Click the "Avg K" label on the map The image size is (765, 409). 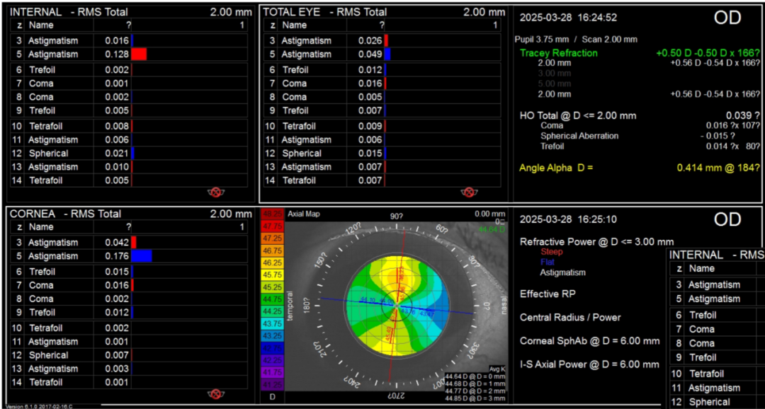(497, 369)
